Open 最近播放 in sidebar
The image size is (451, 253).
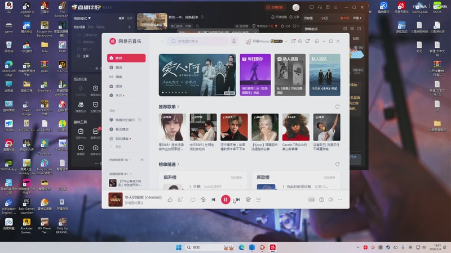click(126, 129)
